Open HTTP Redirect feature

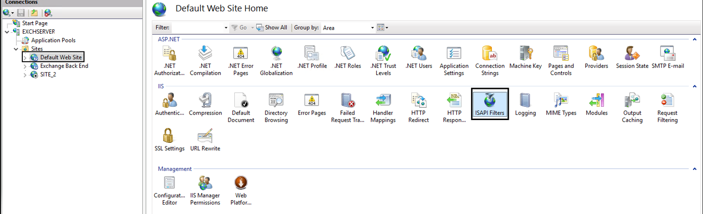click(x=419, y=108)
